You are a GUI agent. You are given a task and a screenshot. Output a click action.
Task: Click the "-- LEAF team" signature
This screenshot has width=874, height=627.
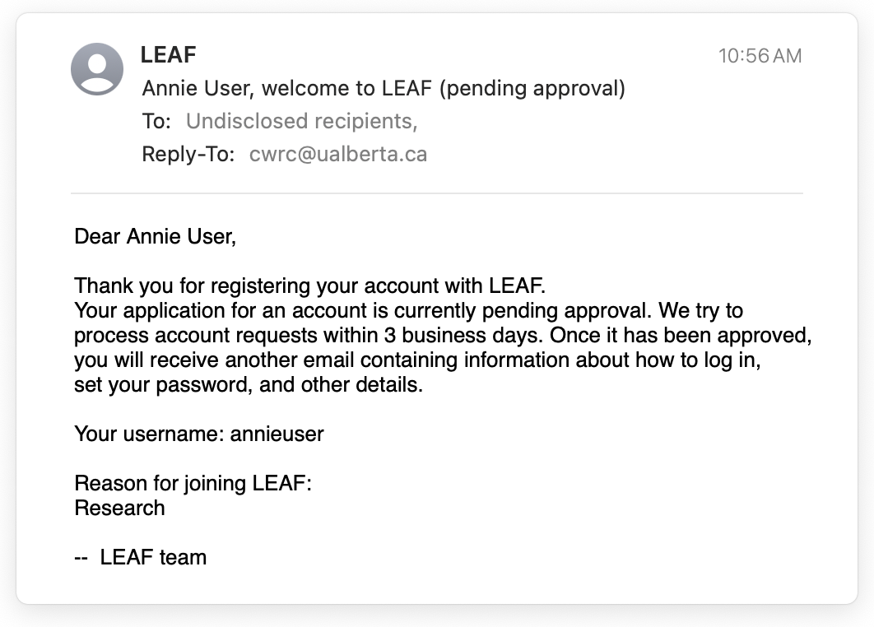pyautogui.click(x=141, y=557)
